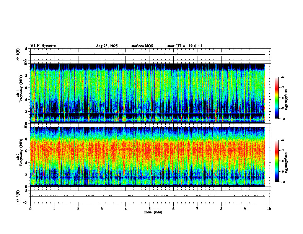This screenshot has width=303, height=234.
Task: Click the "7" minute tick label
Action: coord(197,209)
